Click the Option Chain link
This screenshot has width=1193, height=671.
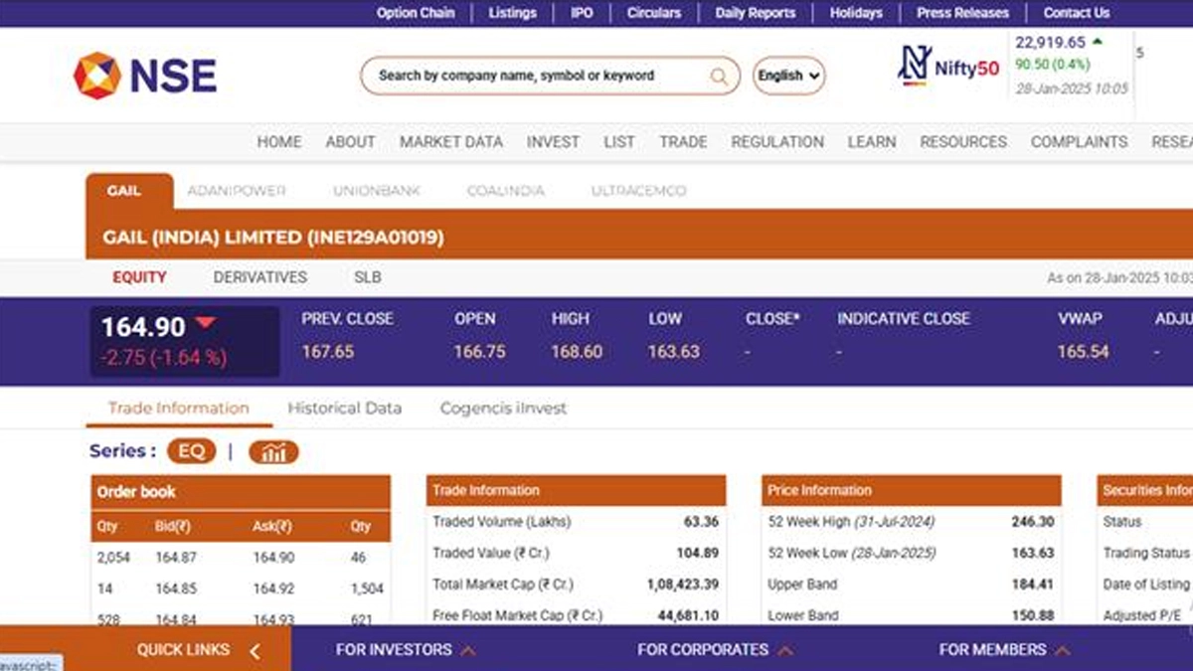coord(416,13)
